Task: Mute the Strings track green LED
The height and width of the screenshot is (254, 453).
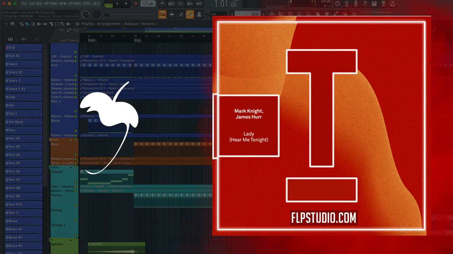Action: click(75, 220)
